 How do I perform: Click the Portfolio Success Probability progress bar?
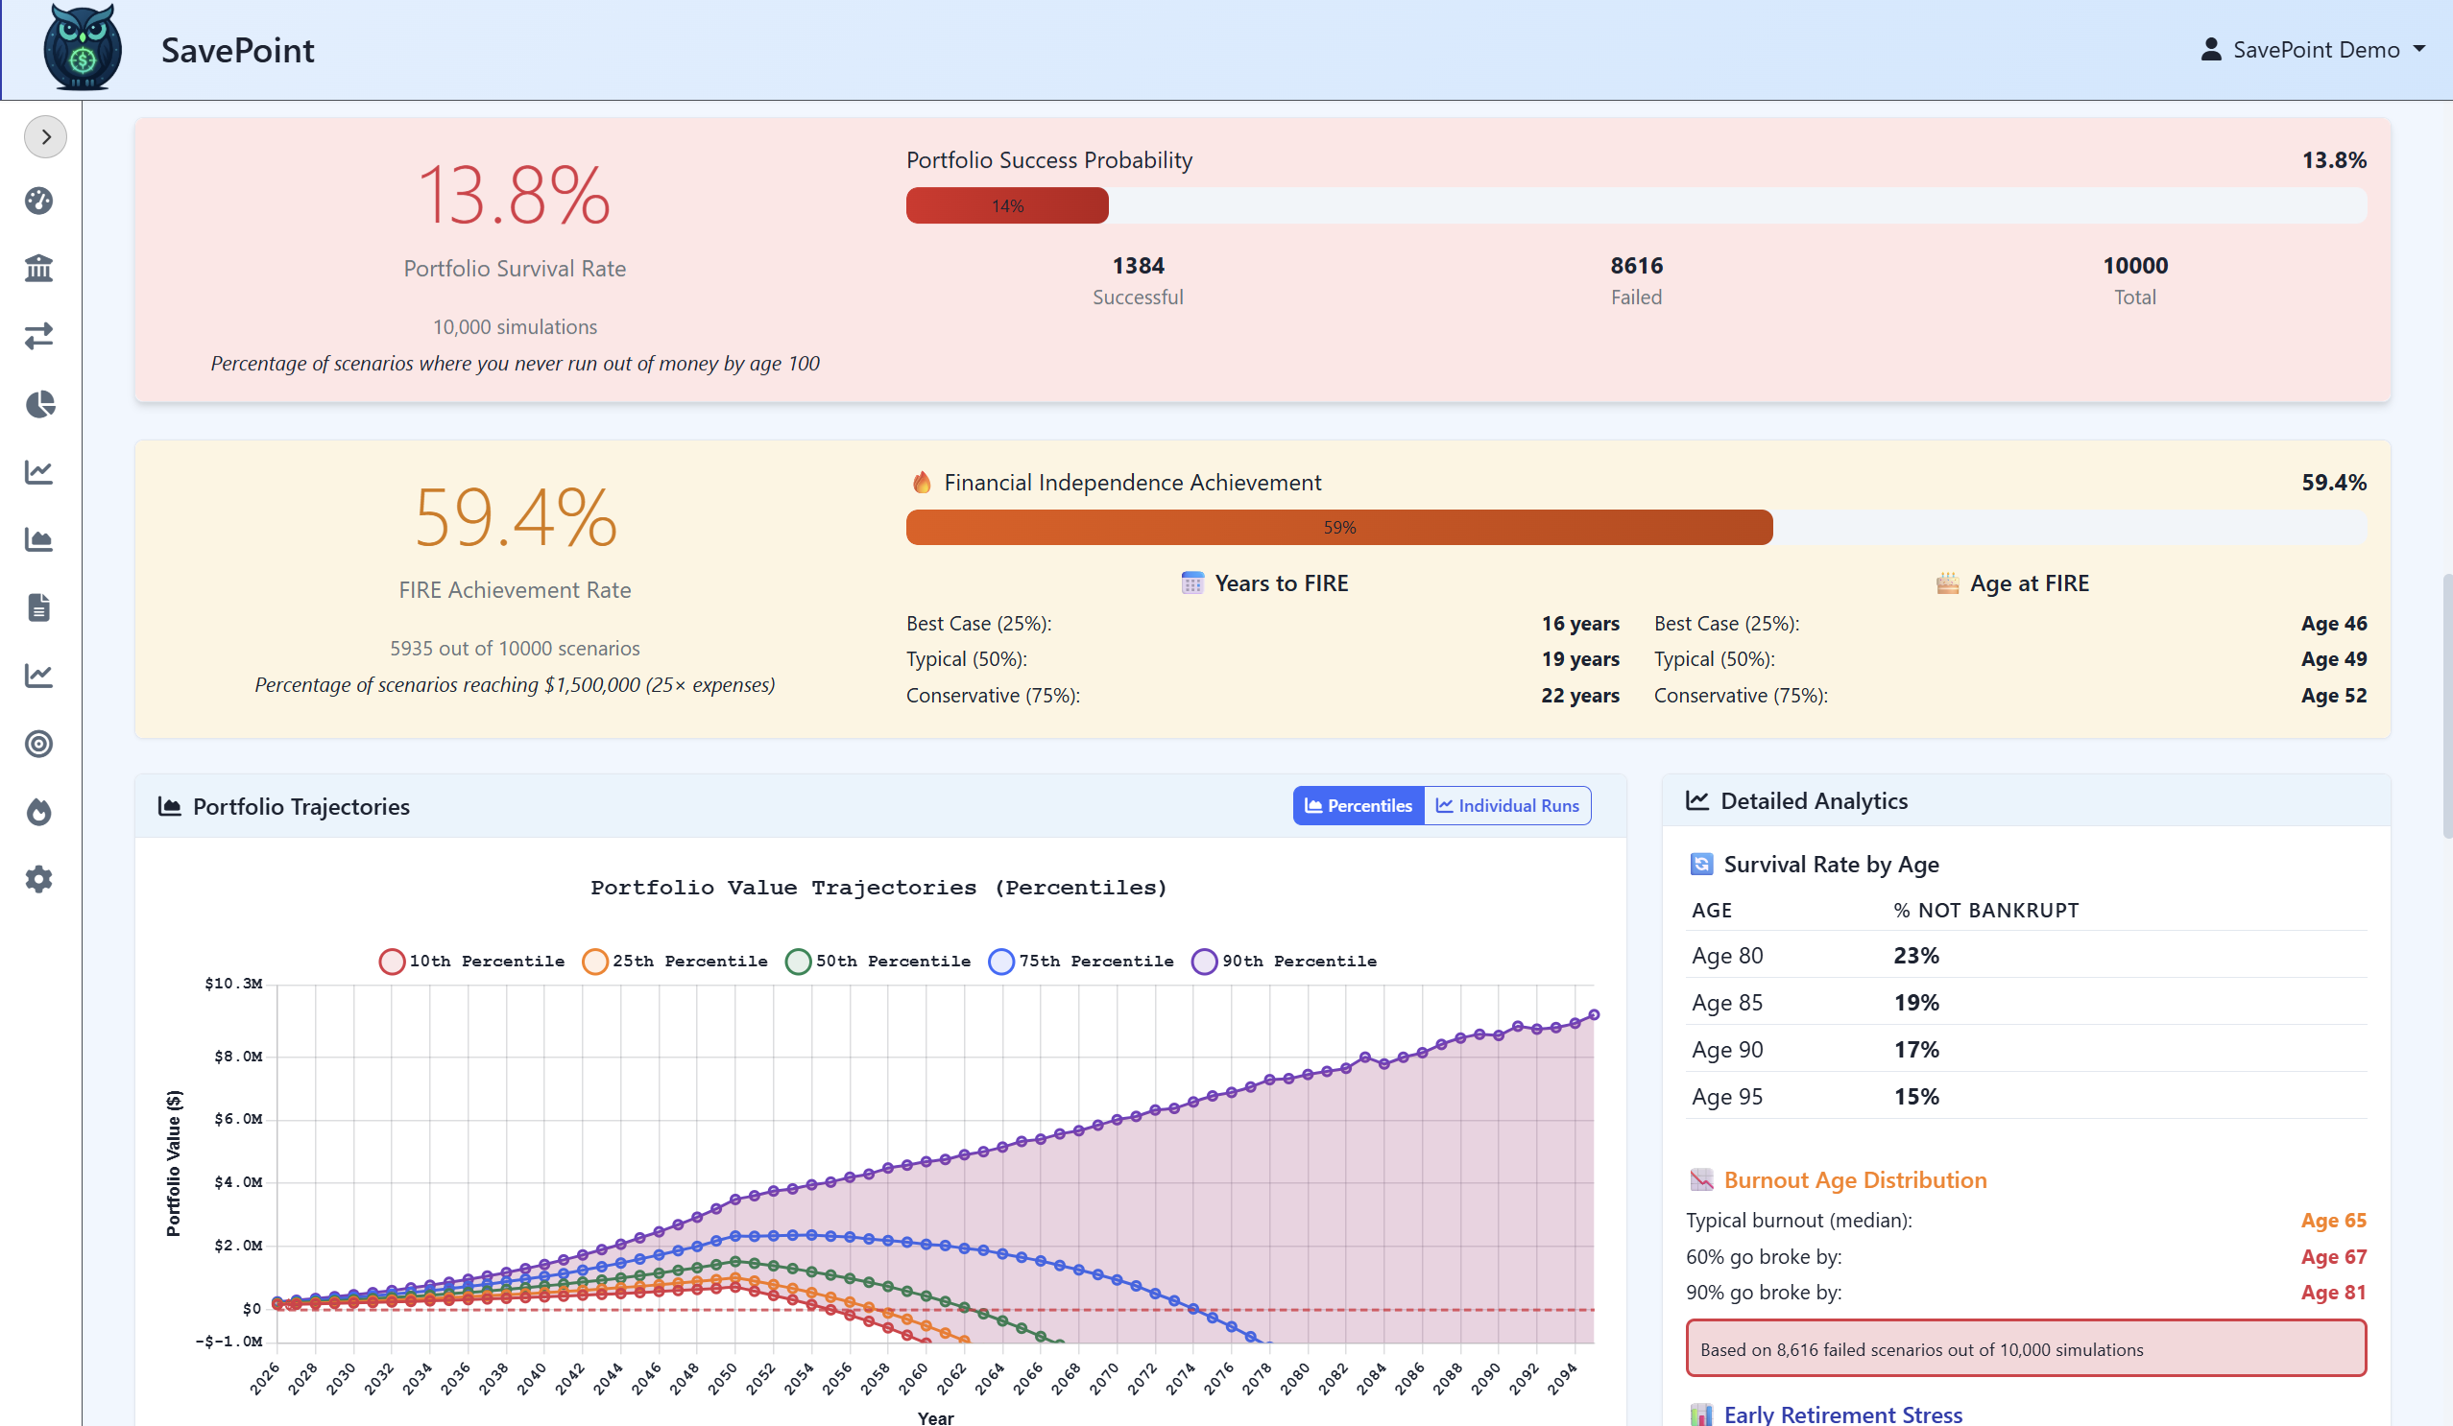(1635, 205)
